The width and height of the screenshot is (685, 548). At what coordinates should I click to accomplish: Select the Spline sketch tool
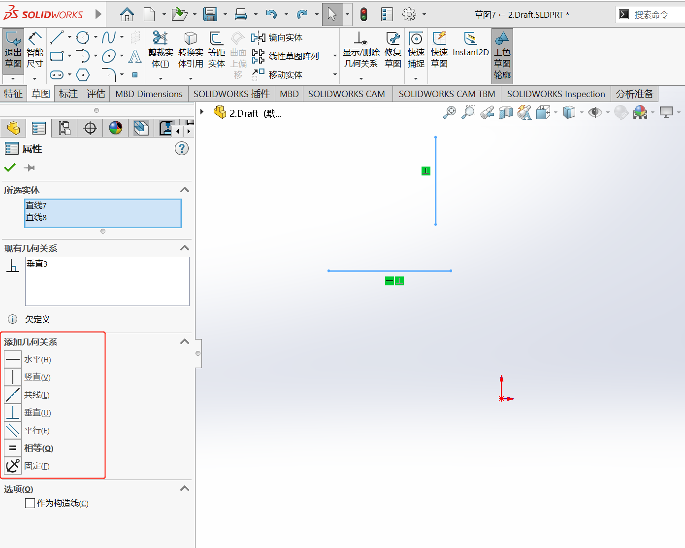(x=109, y=37)
